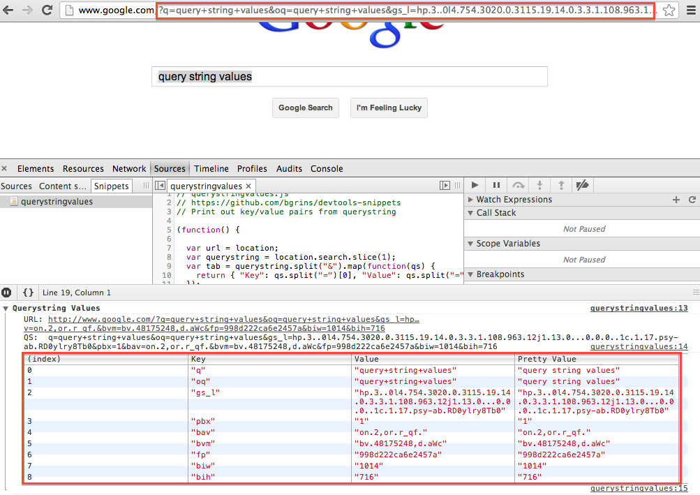Image resolution: width=700 pixels, height=495 pixels.
Task: Sort table by Pretty Value column header
Action: point(597,359)
